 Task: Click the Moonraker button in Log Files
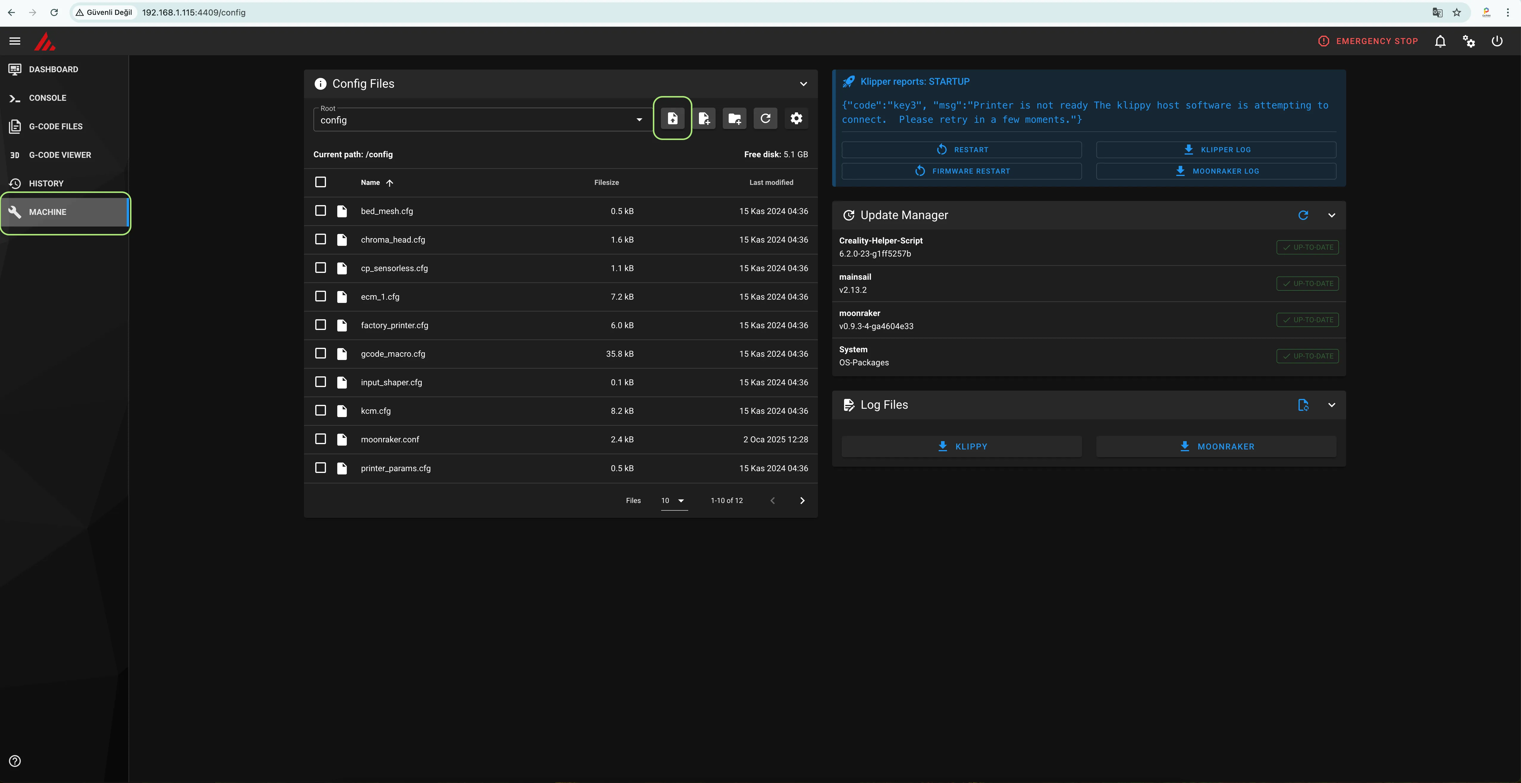click(x=1216, y=447)
